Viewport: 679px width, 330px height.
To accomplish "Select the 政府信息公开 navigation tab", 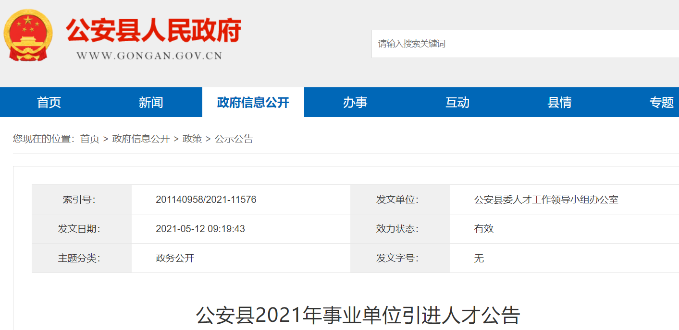I will [253, 102].
